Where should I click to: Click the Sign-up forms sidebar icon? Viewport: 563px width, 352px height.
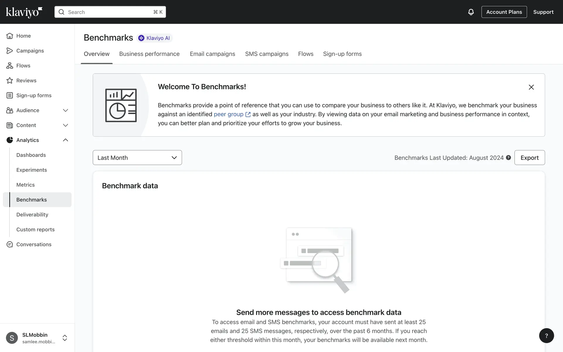[x=10, y=95]
